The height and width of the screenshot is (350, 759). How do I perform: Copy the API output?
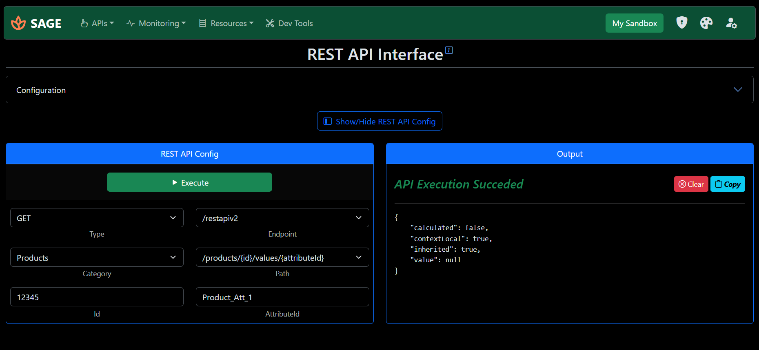(728, 184)
